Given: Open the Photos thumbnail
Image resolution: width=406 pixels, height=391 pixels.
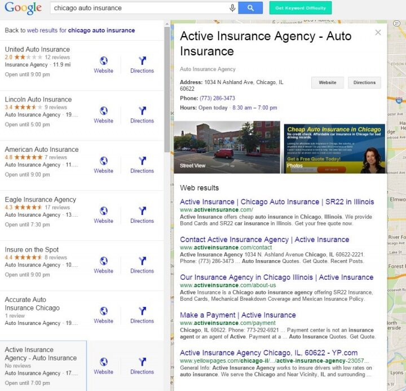Looking at the screenshot, I should (x=334, y=148).
